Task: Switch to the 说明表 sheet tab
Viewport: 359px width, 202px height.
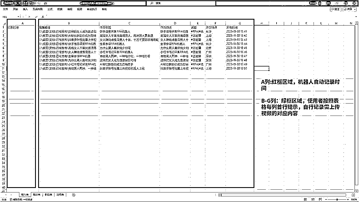Action: [x=60, y=194]
